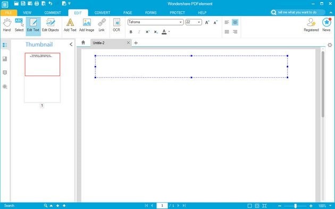Open the settings gear beside document

(x=330, y=45)
